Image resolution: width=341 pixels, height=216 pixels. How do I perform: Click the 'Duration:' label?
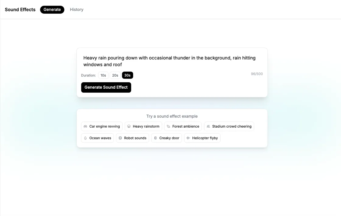click(x=88, y=76)
